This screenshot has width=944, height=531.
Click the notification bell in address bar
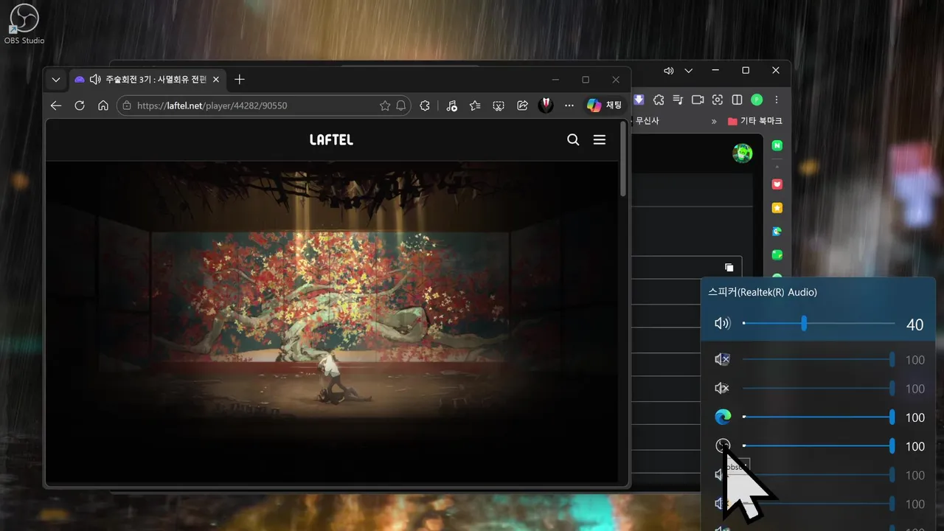[401, 105]
